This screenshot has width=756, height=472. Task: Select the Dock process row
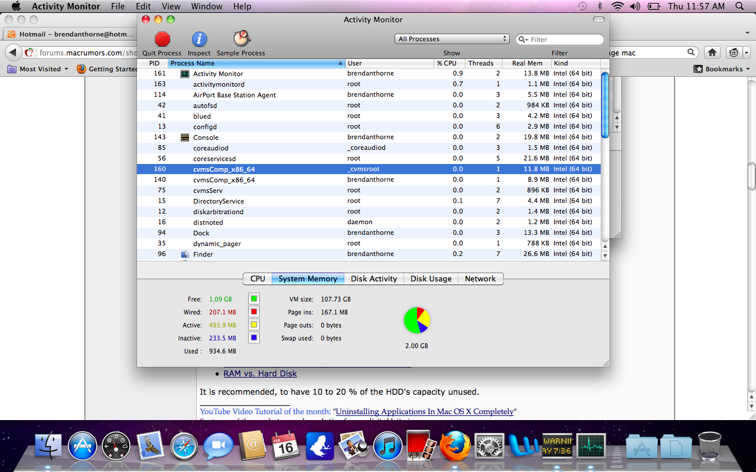point(369,232)
